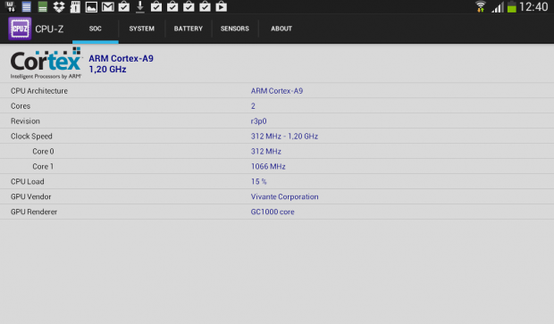Tap the 1066 MHz value
Screen dimensions: 554x324
268,167
